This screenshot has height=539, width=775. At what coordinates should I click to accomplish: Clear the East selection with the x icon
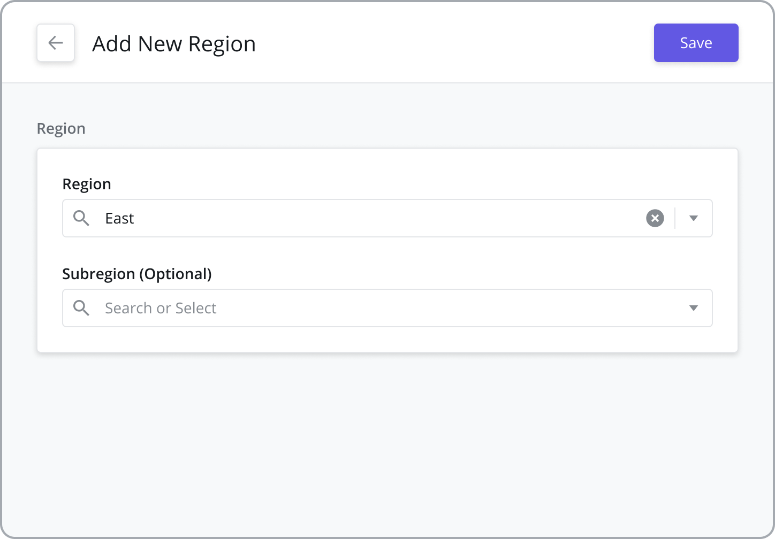pyautogui.click(x=655, y=218)
